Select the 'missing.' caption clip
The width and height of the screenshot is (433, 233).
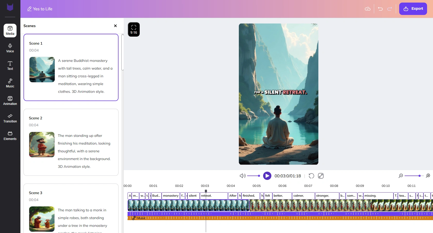(378, 196)
